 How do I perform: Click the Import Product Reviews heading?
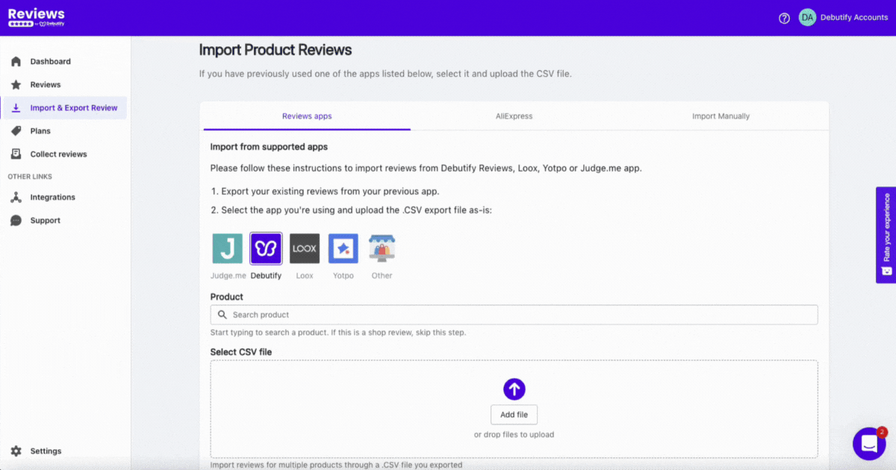(x=276, y=50)
